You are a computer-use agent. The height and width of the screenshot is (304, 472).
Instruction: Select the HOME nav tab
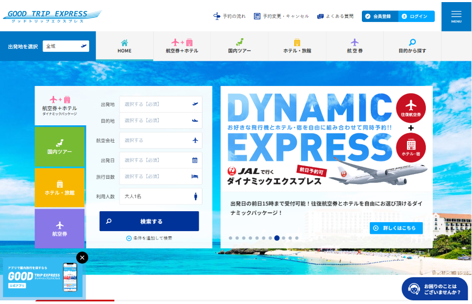click(x=125, y=46)
